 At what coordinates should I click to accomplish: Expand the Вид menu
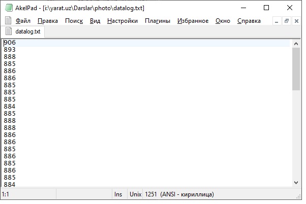tap(95, 21)
